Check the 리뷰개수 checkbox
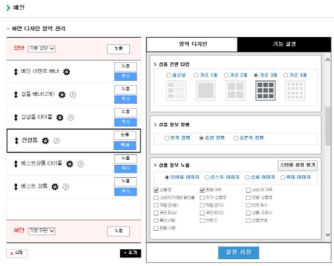The height and width of the screenshot is (266, 334). click(248, 205)
